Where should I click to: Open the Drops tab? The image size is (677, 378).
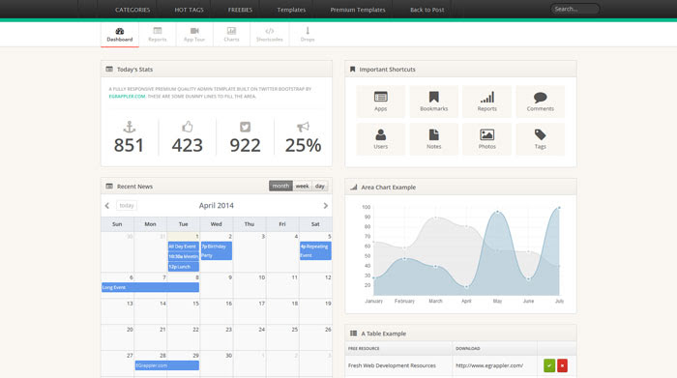coord(308,34)
